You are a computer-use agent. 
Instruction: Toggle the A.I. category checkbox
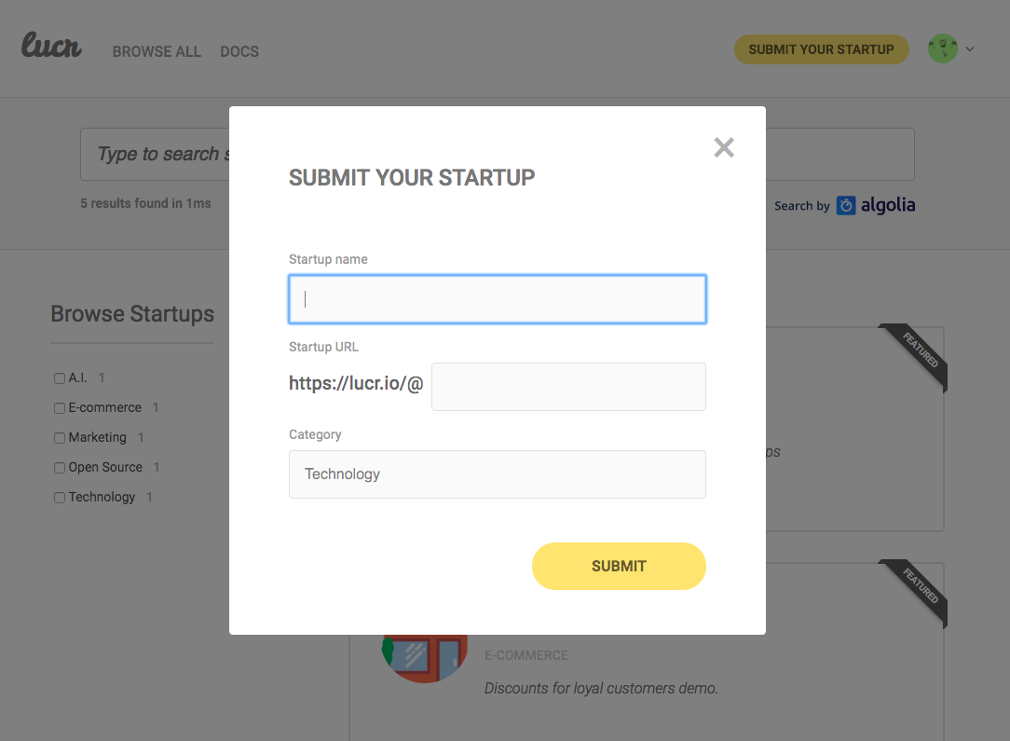tap(60, 378)
